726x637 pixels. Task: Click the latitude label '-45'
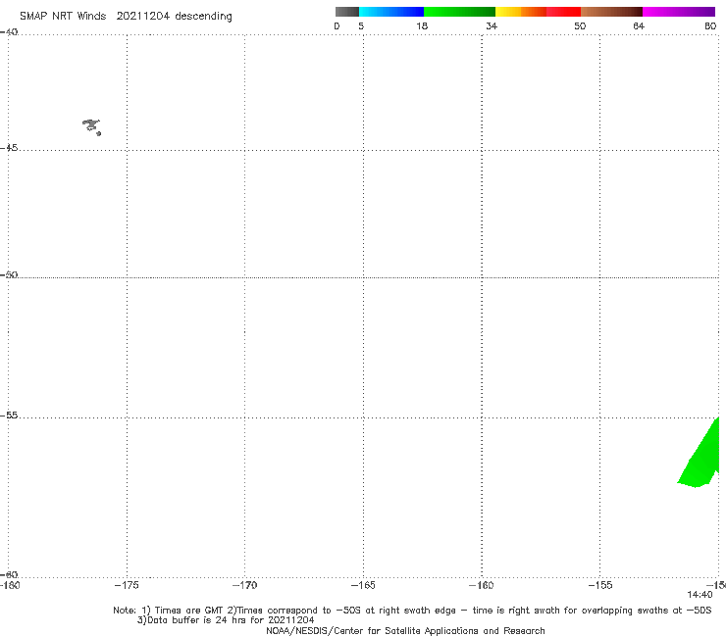point(9,148)
